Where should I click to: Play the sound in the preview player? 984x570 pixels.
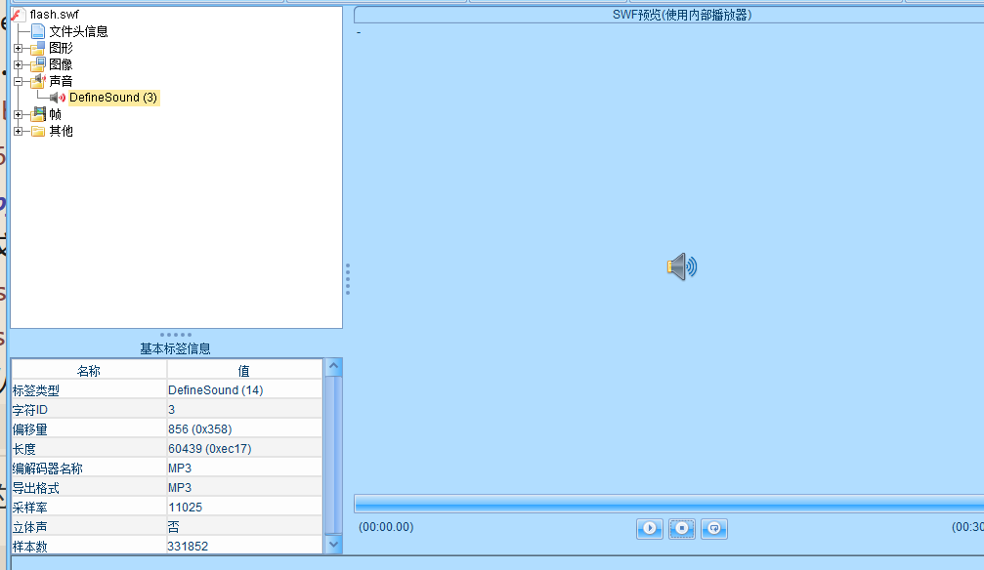pyautogui.click(x=650, y=529)
